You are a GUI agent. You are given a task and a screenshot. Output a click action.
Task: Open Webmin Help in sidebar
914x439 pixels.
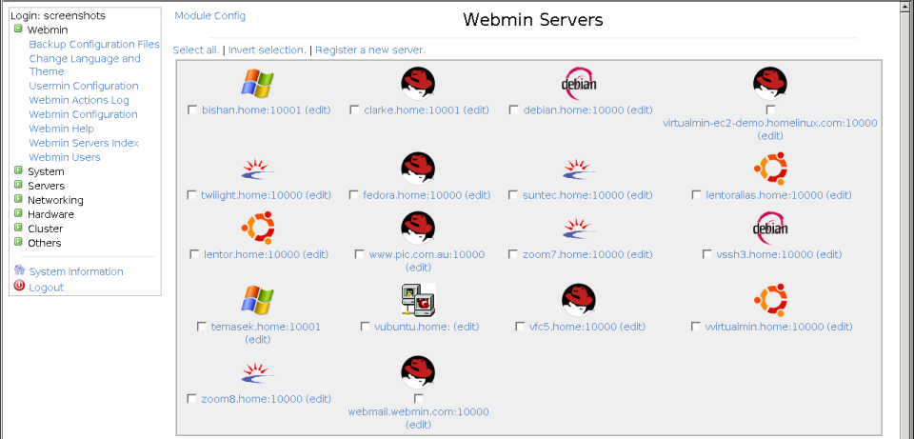tap(61, 129)
